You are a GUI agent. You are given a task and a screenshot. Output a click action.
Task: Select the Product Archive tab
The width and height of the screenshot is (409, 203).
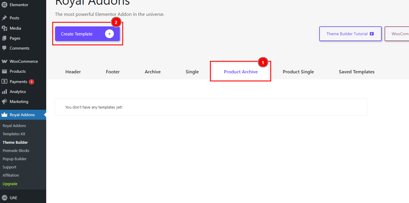click(241, 72)
